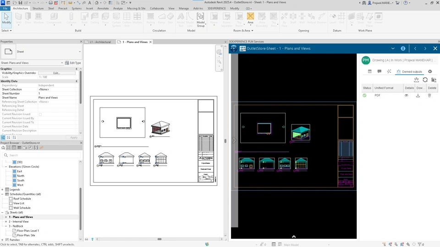Screen dimensions: 440x247
Task: Click the PM user avatar
Action: [366, 60]
